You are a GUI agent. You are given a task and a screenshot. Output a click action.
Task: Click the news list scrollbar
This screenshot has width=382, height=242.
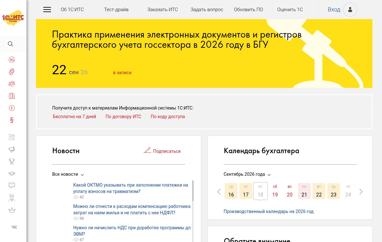pos(193,190)
